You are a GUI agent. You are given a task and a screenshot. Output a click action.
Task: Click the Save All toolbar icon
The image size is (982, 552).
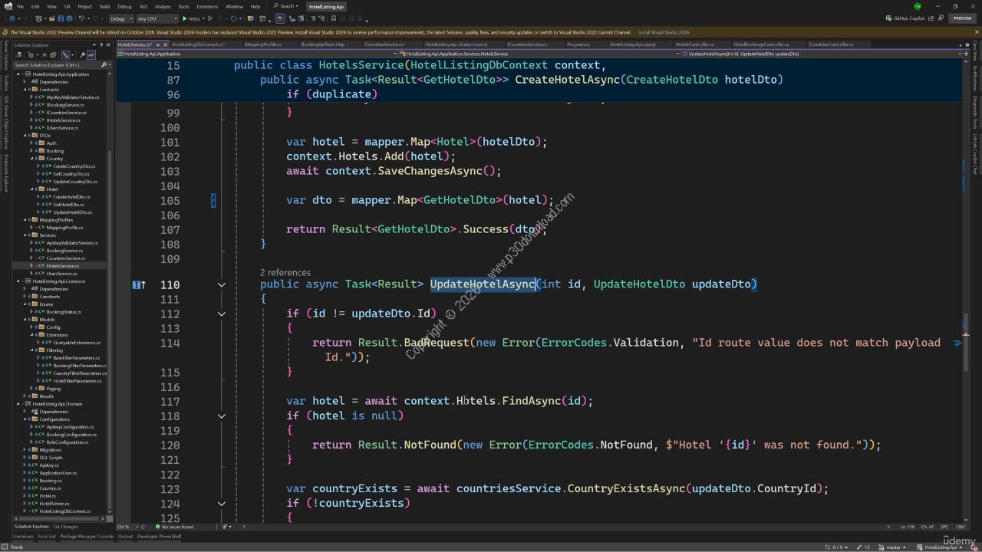(x=70, y=18)
